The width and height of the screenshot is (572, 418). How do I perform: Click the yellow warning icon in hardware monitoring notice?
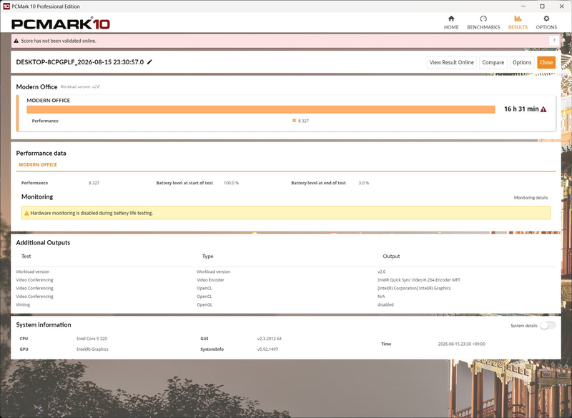click(26, 213)
